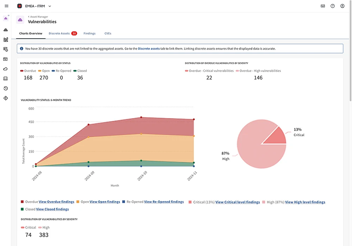Open the hamburger menu top left
The height and width of the screenshot is (246, 352).
click(x=6, y=6)
